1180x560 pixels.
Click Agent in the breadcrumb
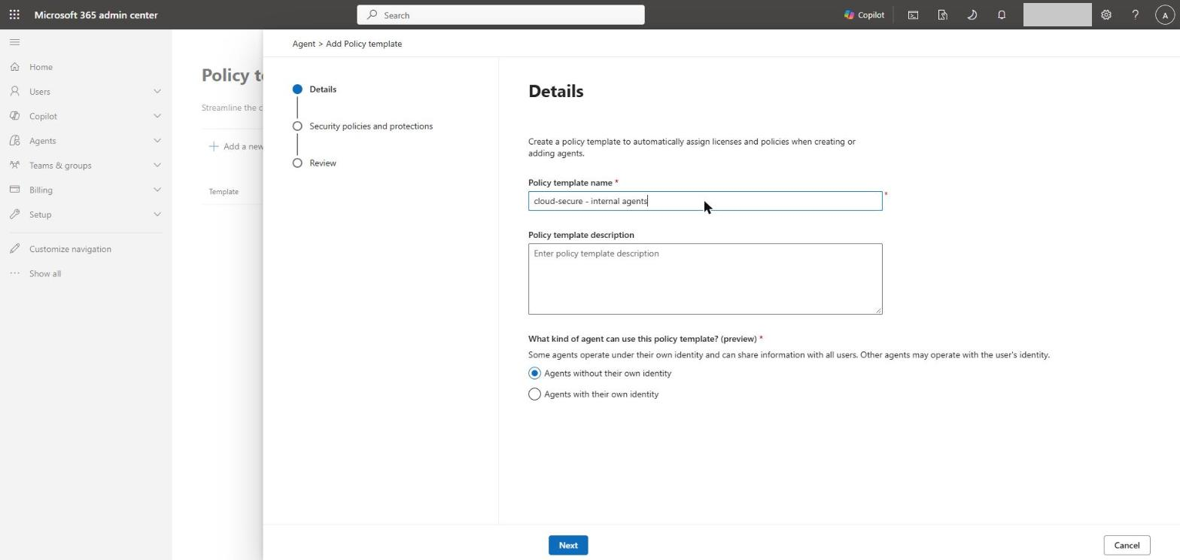point(304,44)
